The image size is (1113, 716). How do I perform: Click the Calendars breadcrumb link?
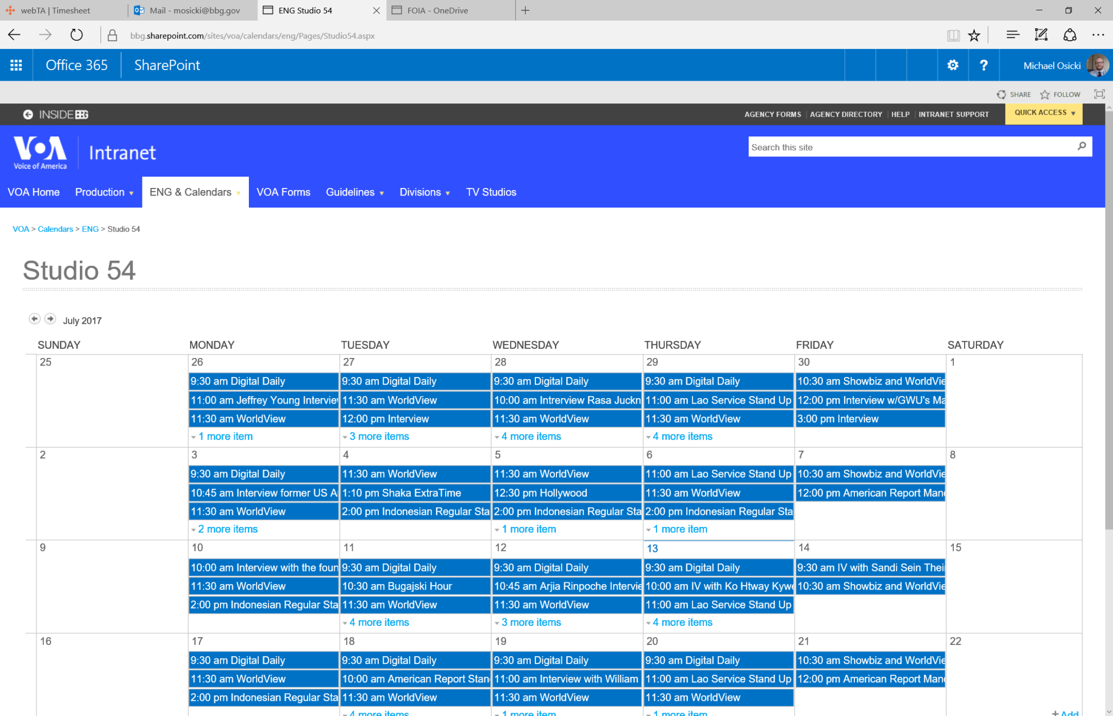pyautogui.click(x=55, y=229)
